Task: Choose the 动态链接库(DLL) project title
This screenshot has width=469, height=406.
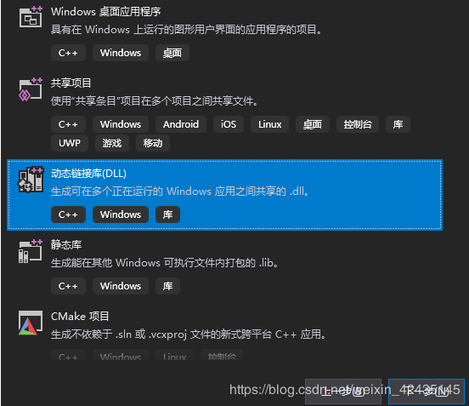Action: click(x=88, y=174)
